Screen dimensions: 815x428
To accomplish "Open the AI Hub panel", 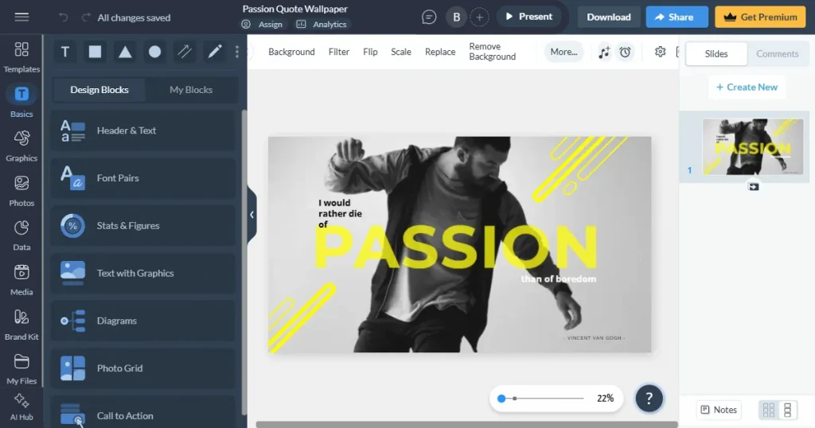I will click(x=21, y=407).
